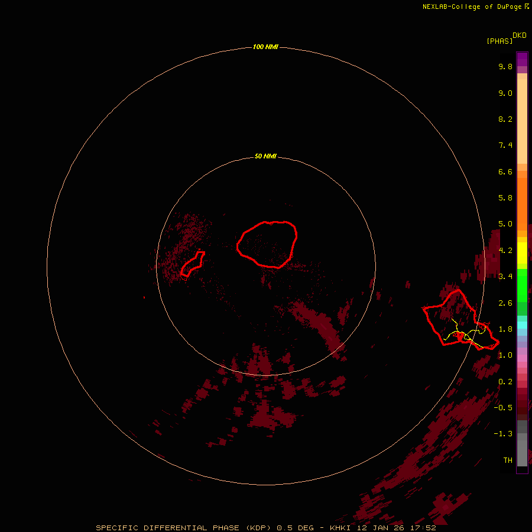Pick the light peach segment of color bar
Image resolution: width=532 pixels, height=532 pixels.
(x=522, y=121)
